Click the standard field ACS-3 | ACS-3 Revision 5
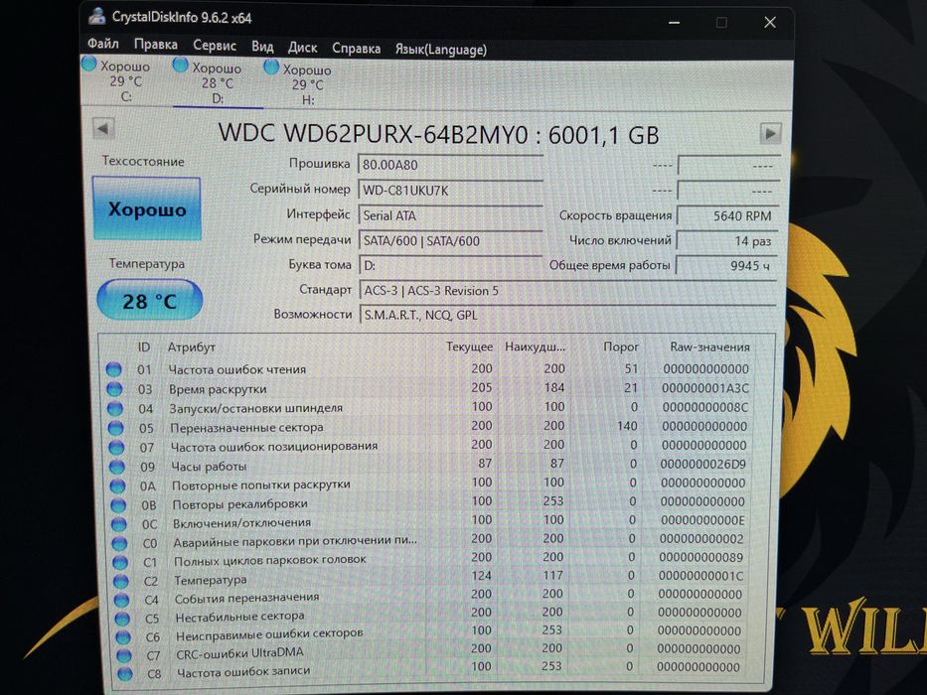The image size is (927, 695). coord(567,291)
